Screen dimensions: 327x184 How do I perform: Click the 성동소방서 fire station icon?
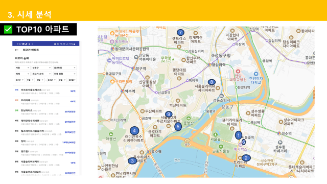[x=221, y=96]
